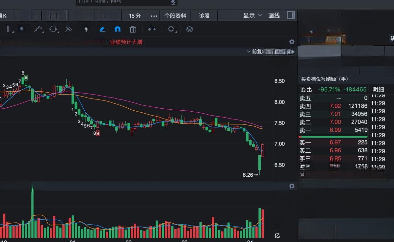394x242 pixels.
Task: Open the volume panel gear settings
Action: coord(292,186)
